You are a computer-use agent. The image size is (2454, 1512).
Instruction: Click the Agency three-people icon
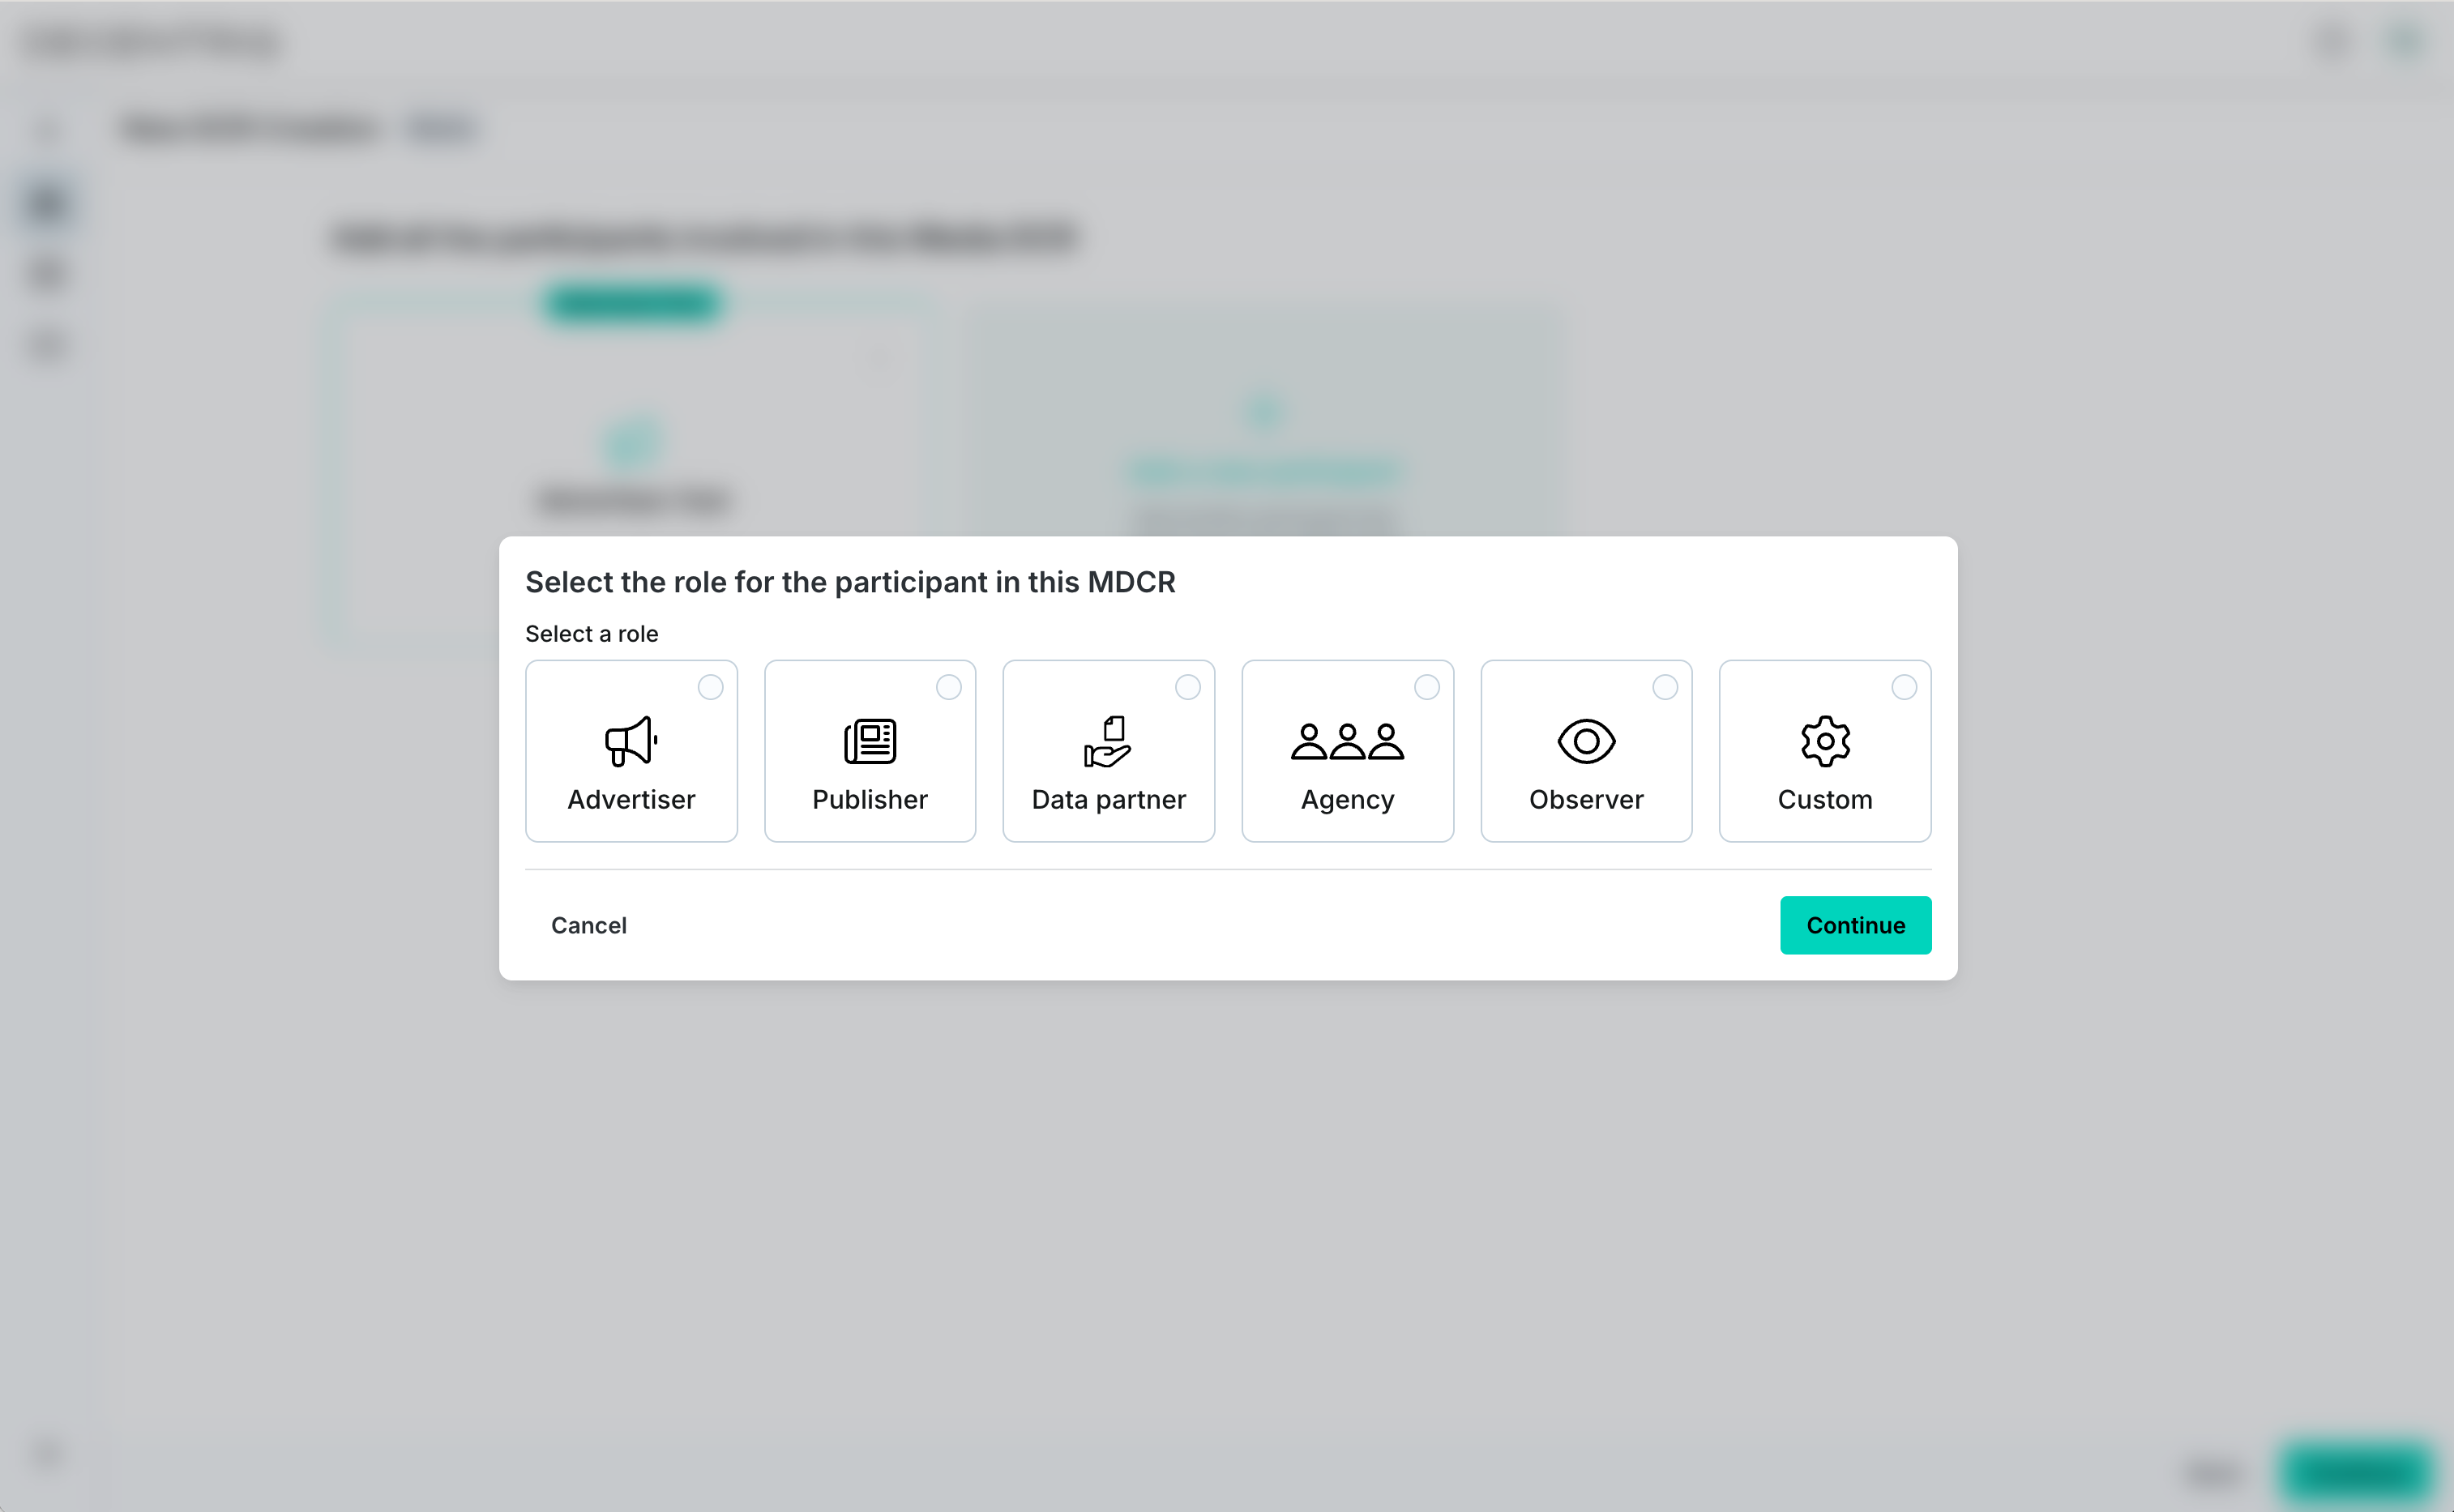point(1347,741)
